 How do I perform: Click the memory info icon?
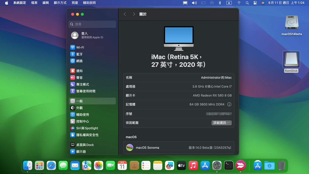229,104
